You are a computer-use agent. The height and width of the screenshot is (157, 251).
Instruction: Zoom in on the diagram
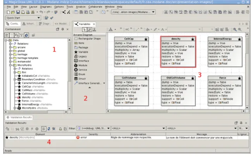(235, 29)
